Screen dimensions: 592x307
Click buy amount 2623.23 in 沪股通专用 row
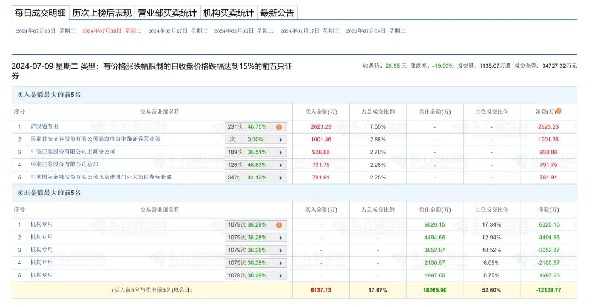click(321, 127)
